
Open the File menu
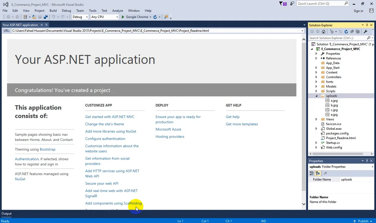tap(5, 11)
